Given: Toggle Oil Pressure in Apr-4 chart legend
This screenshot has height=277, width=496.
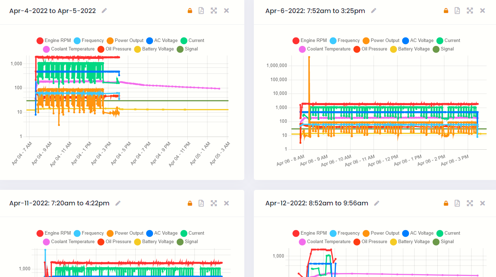Looking at the screenshot, I should click(114, 49).
